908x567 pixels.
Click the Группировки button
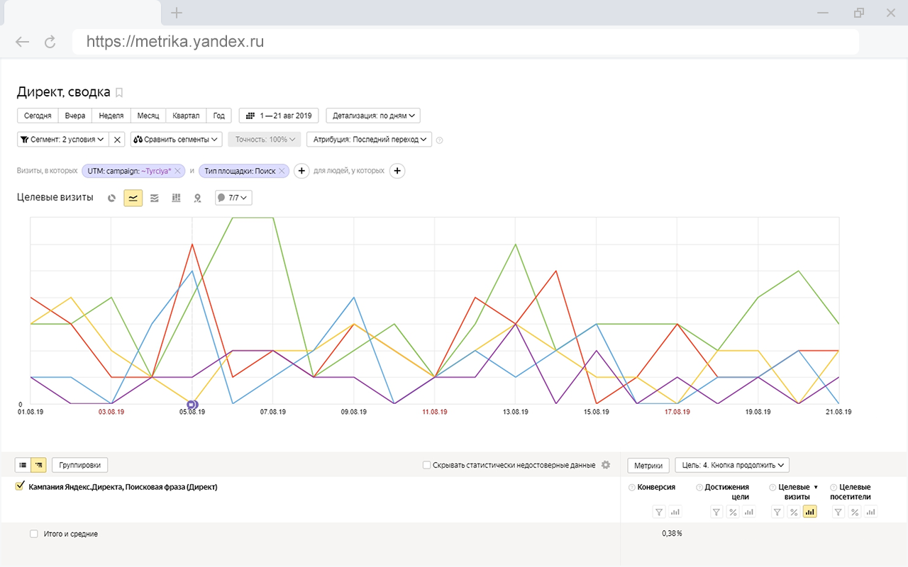79,465
